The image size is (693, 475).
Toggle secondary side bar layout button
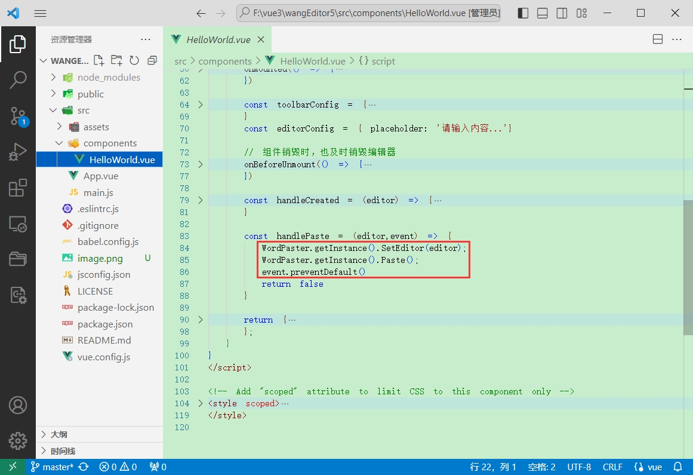click(562, 13)
